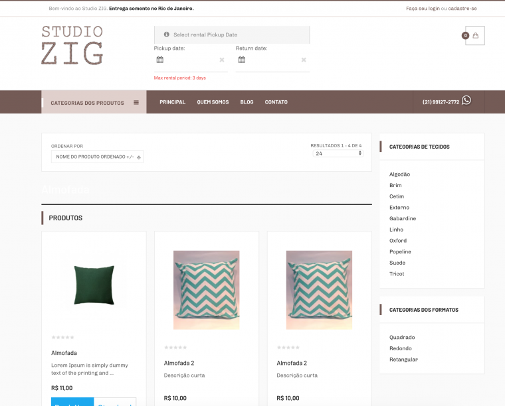Click the Almofada product title
505x406 pixels.
pyautogui.click(x=64, y=353)
